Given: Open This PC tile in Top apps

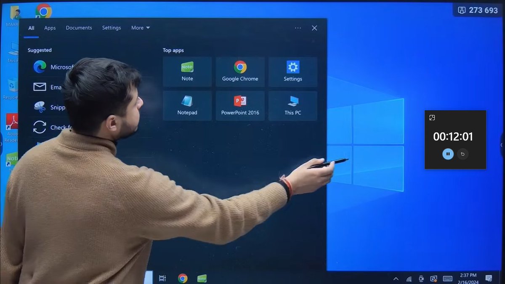Looking at the screenshot, I should (293, 106).
